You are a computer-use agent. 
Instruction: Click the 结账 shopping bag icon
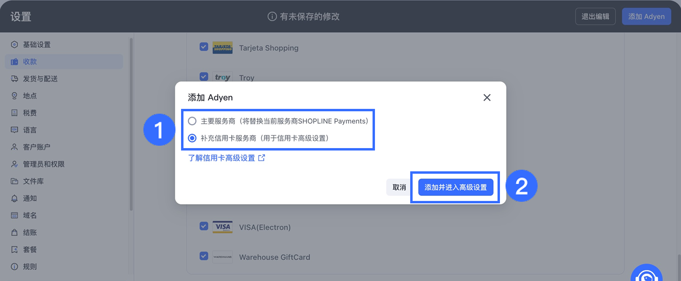14,233
